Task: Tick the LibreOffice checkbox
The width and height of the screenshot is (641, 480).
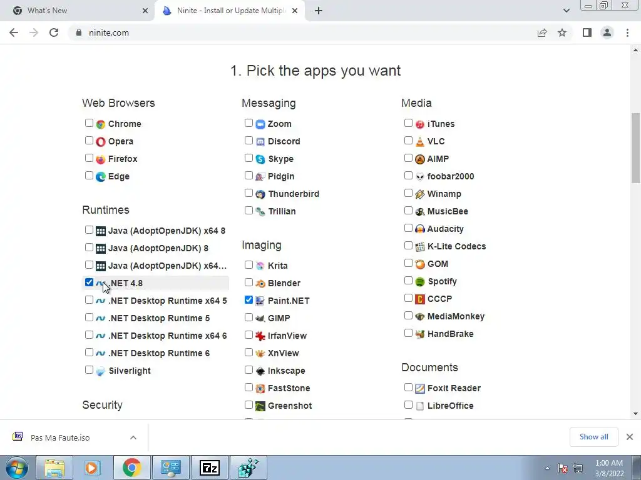Action: coord(408,404)
